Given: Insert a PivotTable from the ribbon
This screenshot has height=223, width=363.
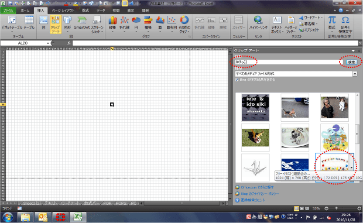Looking at the screenshot, I should point(12,24).
